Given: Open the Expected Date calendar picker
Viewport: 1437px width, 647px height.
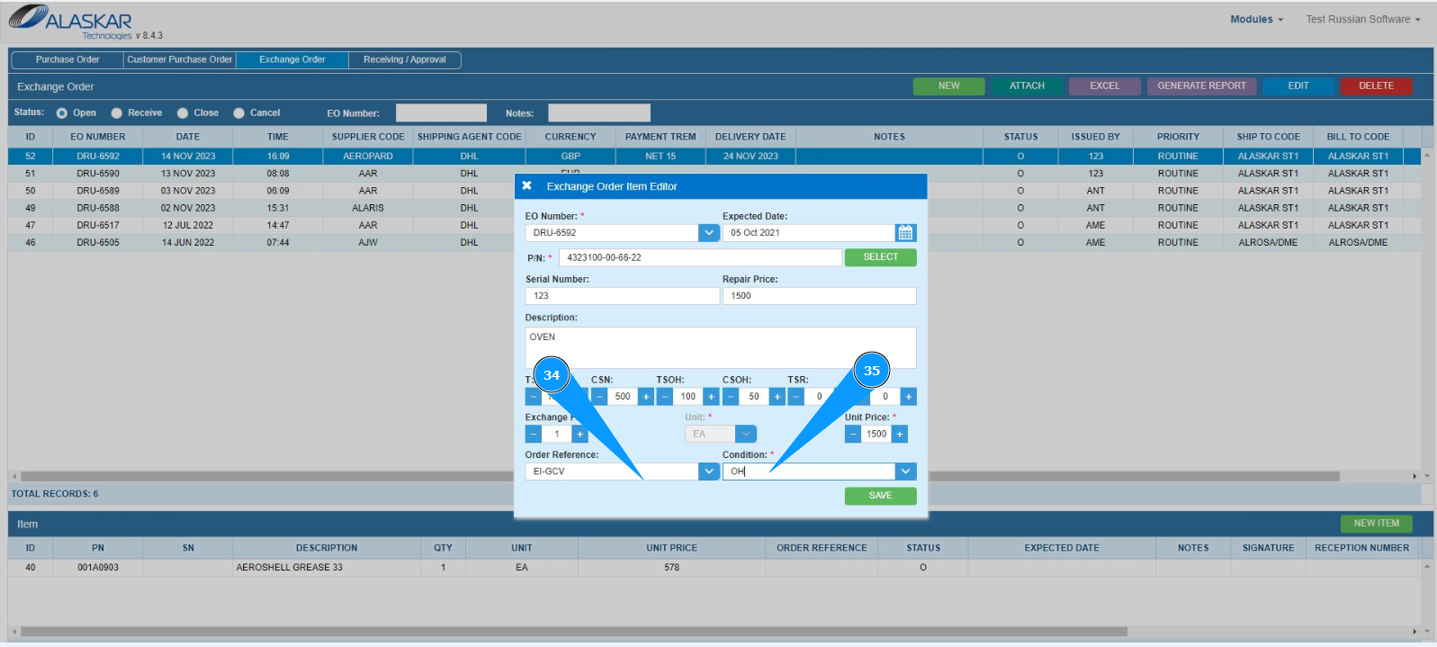Looking at the screenshot, I should [905, 233].
